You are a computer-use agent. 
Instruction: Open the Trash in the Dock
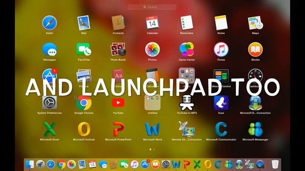point(275,164)
